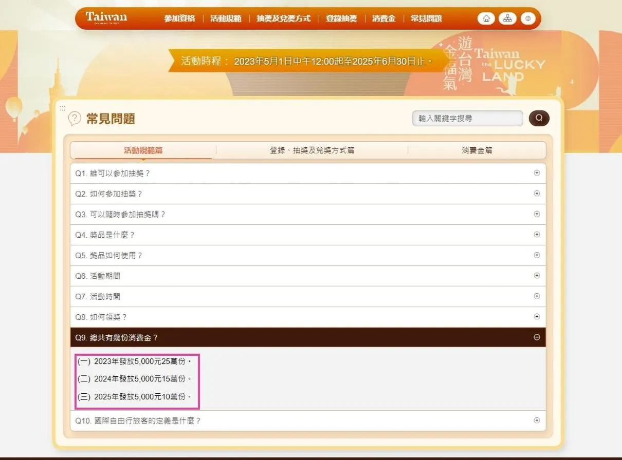Open the sitemap icon in the header
This screenshot has height=460, width=622.
[x=507, y=18]
